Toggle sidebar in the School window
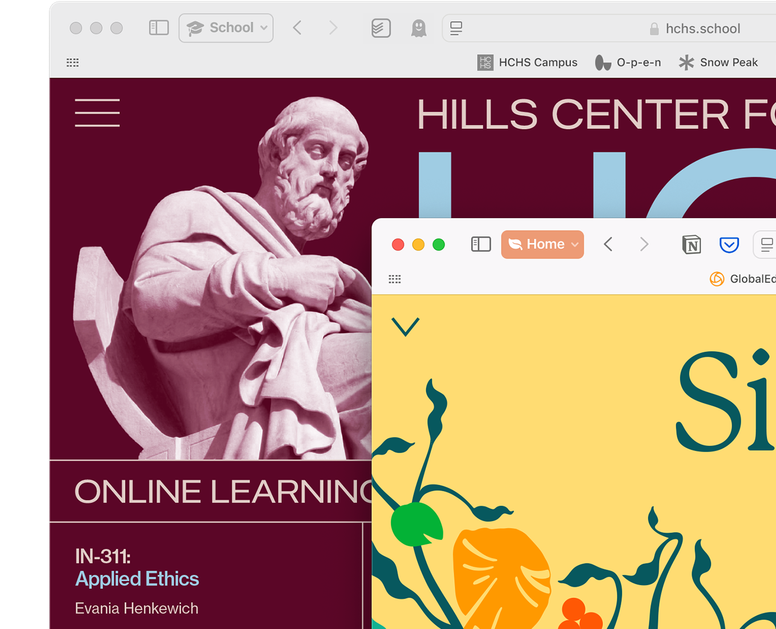 [159, 28]
